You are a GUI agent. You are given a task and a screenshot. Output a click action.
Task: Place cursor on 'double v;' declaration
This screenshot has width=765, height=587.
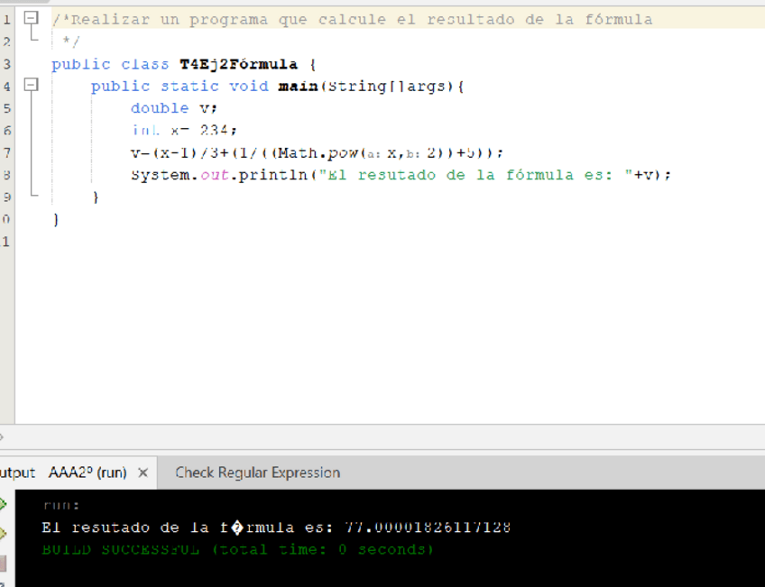(174, 107)
